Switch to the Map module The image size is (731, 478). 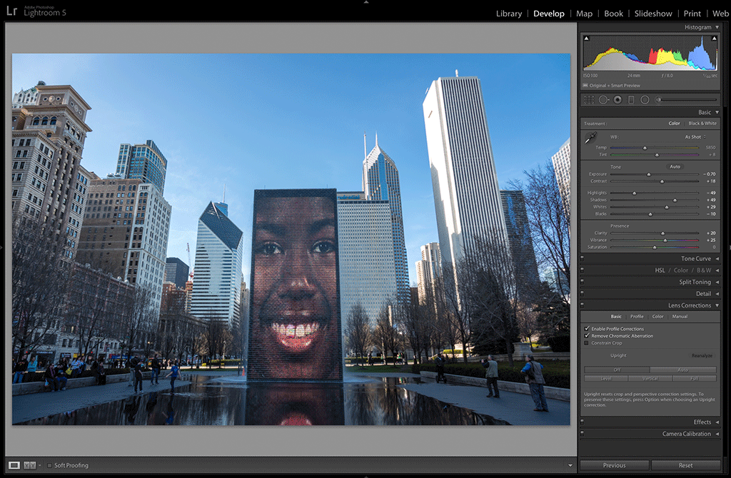tap(584, 14)
